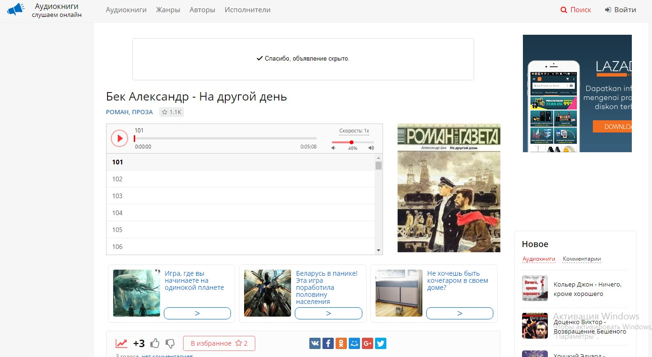Image resolution: width=652 pixels, height=357 pixels.
Task: Open Доценко Виктор - Возвращение Бешеного
Action: (x=590, y=327)
